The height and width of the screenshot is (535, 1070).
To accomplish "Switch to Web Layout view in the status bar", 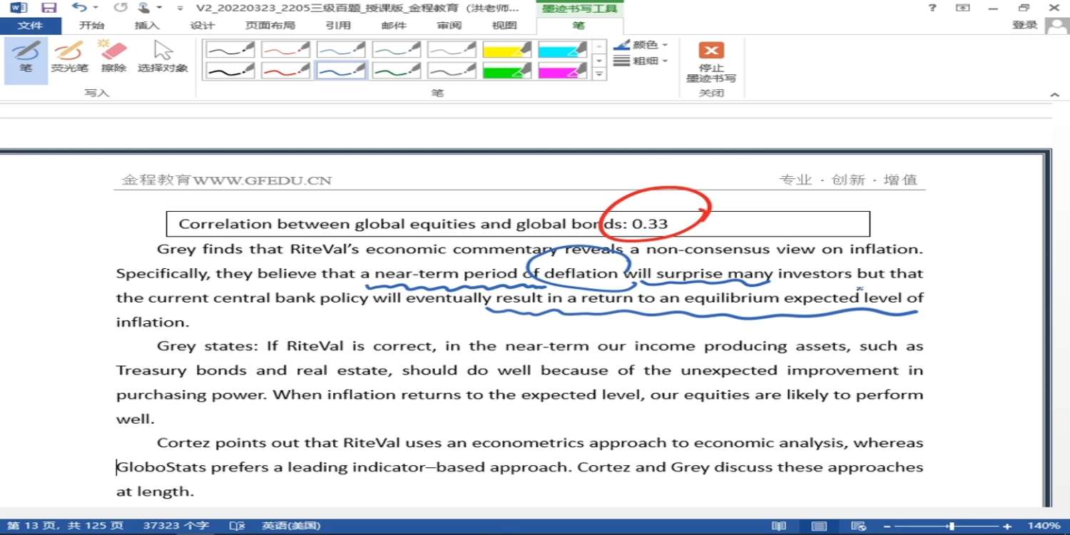I will 860,526.
